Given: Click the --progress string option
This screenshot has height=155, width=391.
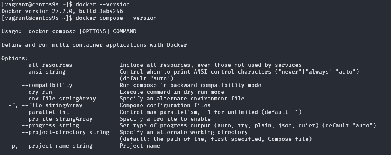Looking at the screenshot, I should 50,125.
